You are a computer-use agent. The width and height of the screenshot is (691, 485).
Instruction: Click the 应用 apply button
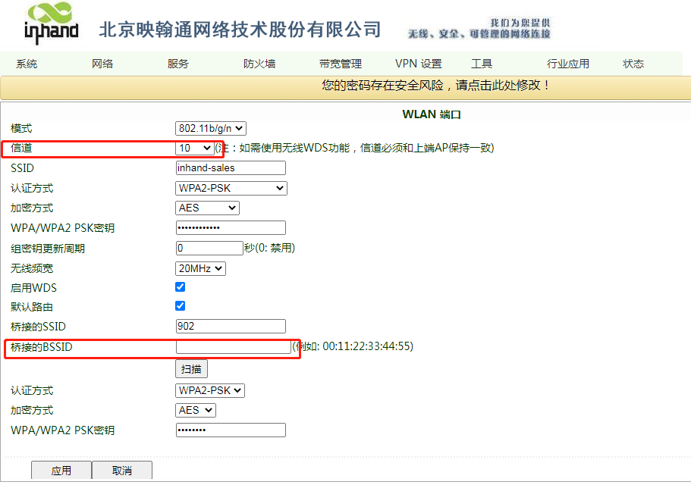61,471
